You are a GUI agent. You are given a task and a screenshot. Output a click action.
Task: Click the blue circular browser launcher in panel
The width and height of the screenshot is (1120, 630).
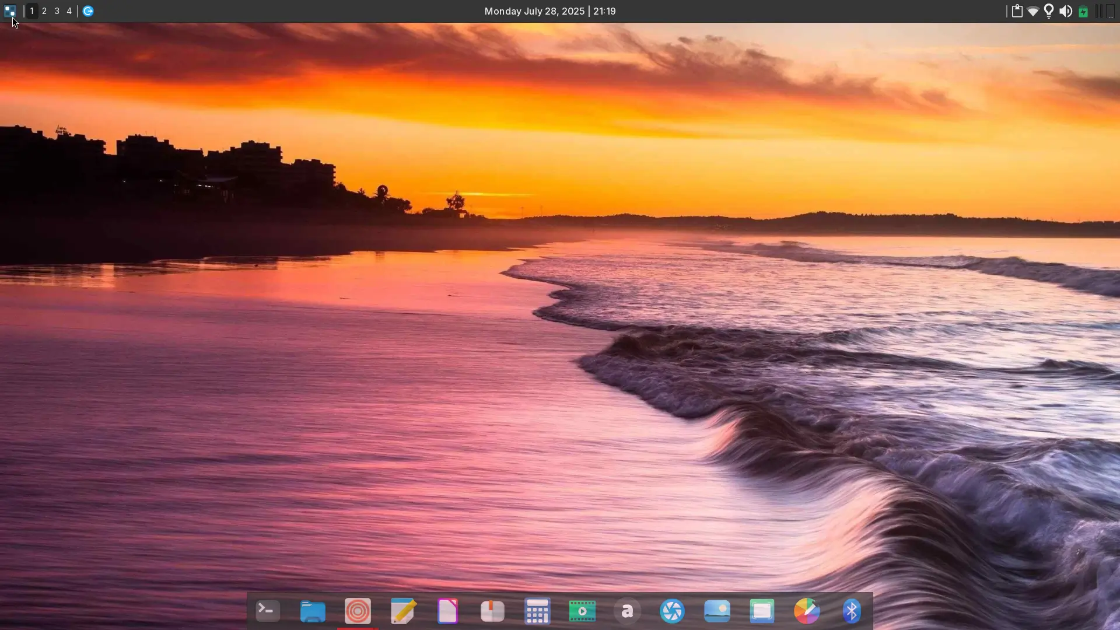[x=88, y=11]
